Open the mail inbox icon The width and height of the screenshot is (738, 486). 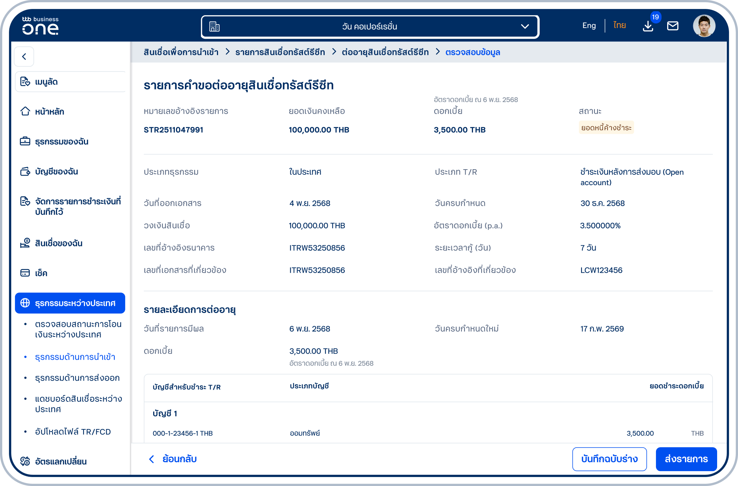coord(673,26)
